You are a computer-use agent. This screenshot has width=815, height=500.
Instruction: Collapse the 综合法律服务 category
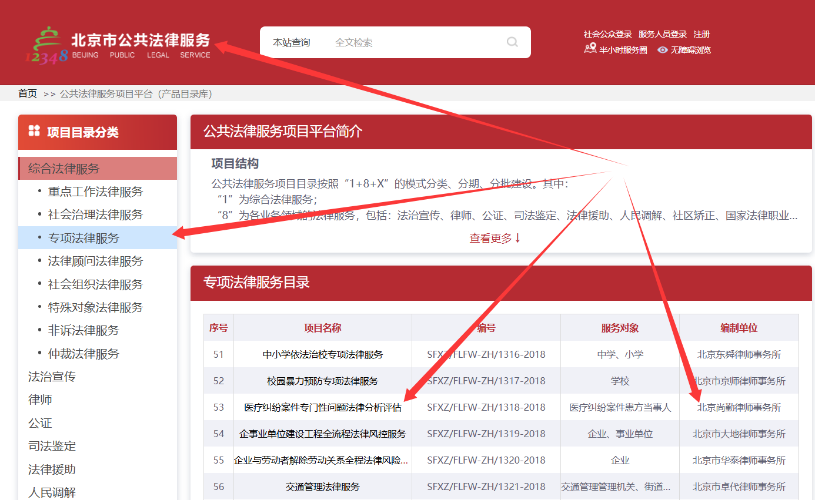pos(64,169)
